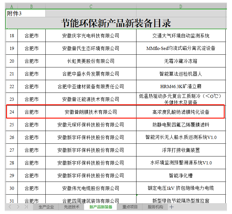232x214 pixels.
Task: Select 合肥市 cell in row 18
Action: [31, 36]
